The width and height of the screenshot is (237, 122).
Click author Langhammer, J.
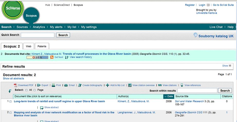click(x=127, y=113)
